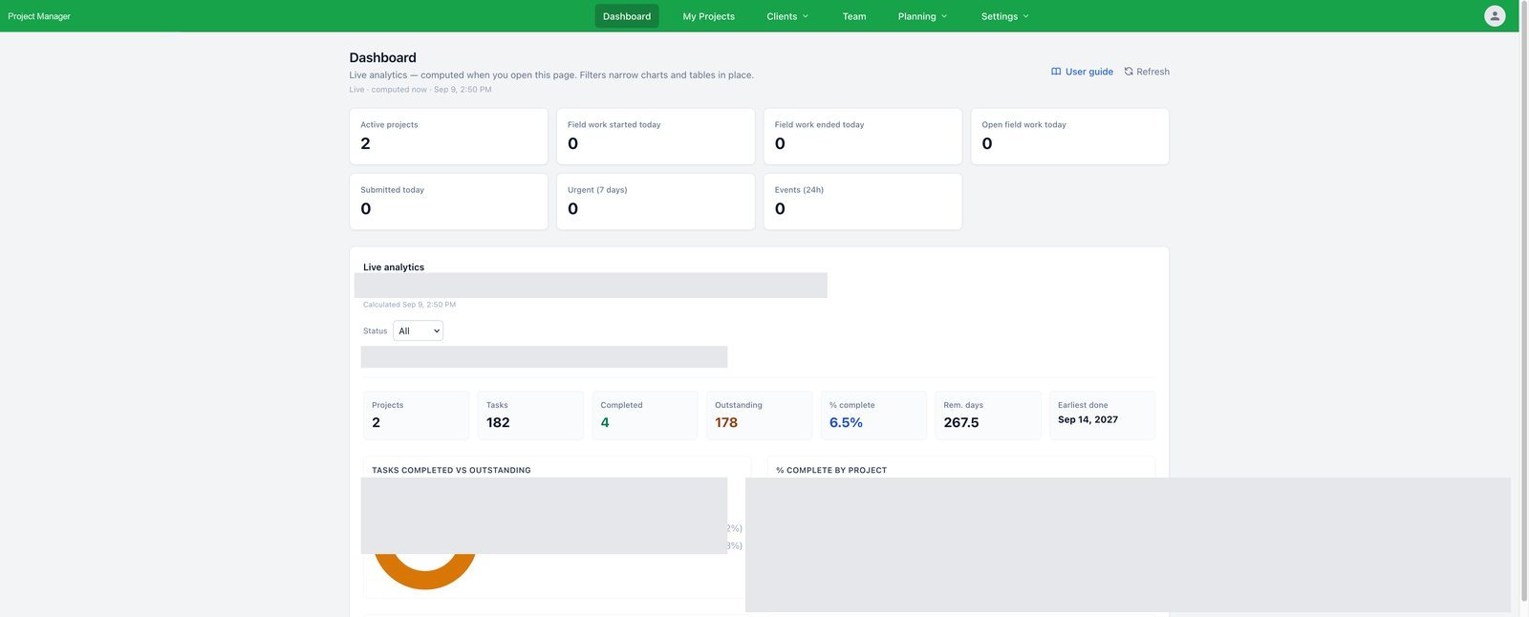Switch to the Dashboard tab
Image resolution: width=1529 pixels, height=617 pixels.
(627, 16)
